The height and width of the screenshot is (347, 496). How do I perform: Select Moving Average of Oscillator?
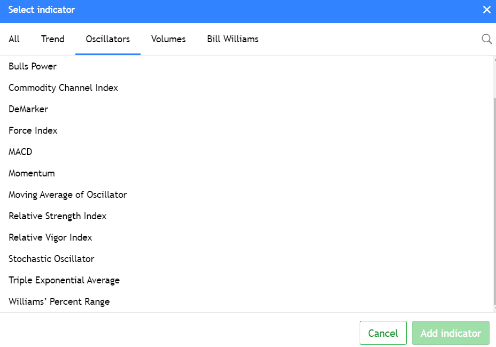click(x=68, y=195)
